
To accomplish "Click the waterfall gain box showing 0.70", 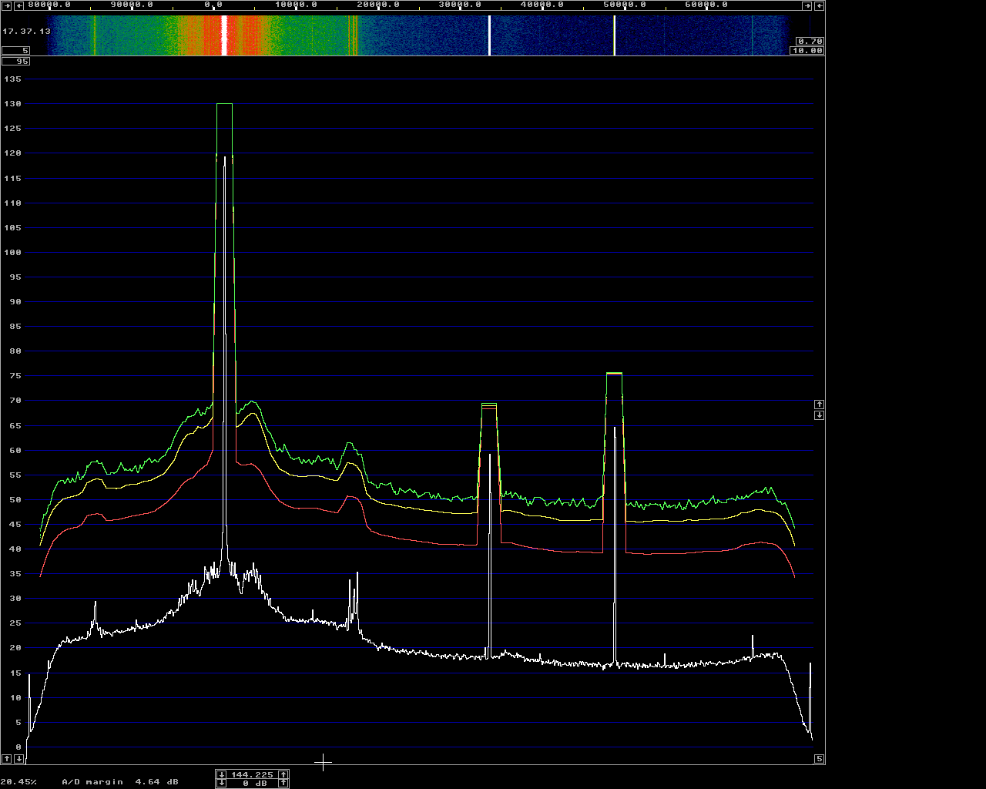I will 810,41.
